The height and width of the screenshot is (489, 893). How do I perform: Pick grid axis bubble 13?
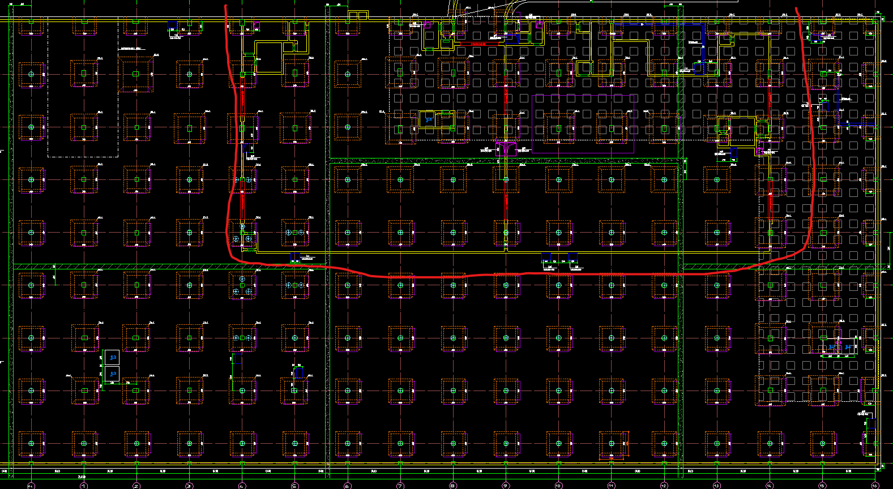pyautogui.click(x=717, y=486)
